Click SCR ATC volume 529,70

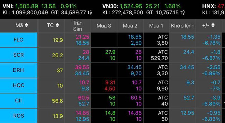click(x=160, y=58)
